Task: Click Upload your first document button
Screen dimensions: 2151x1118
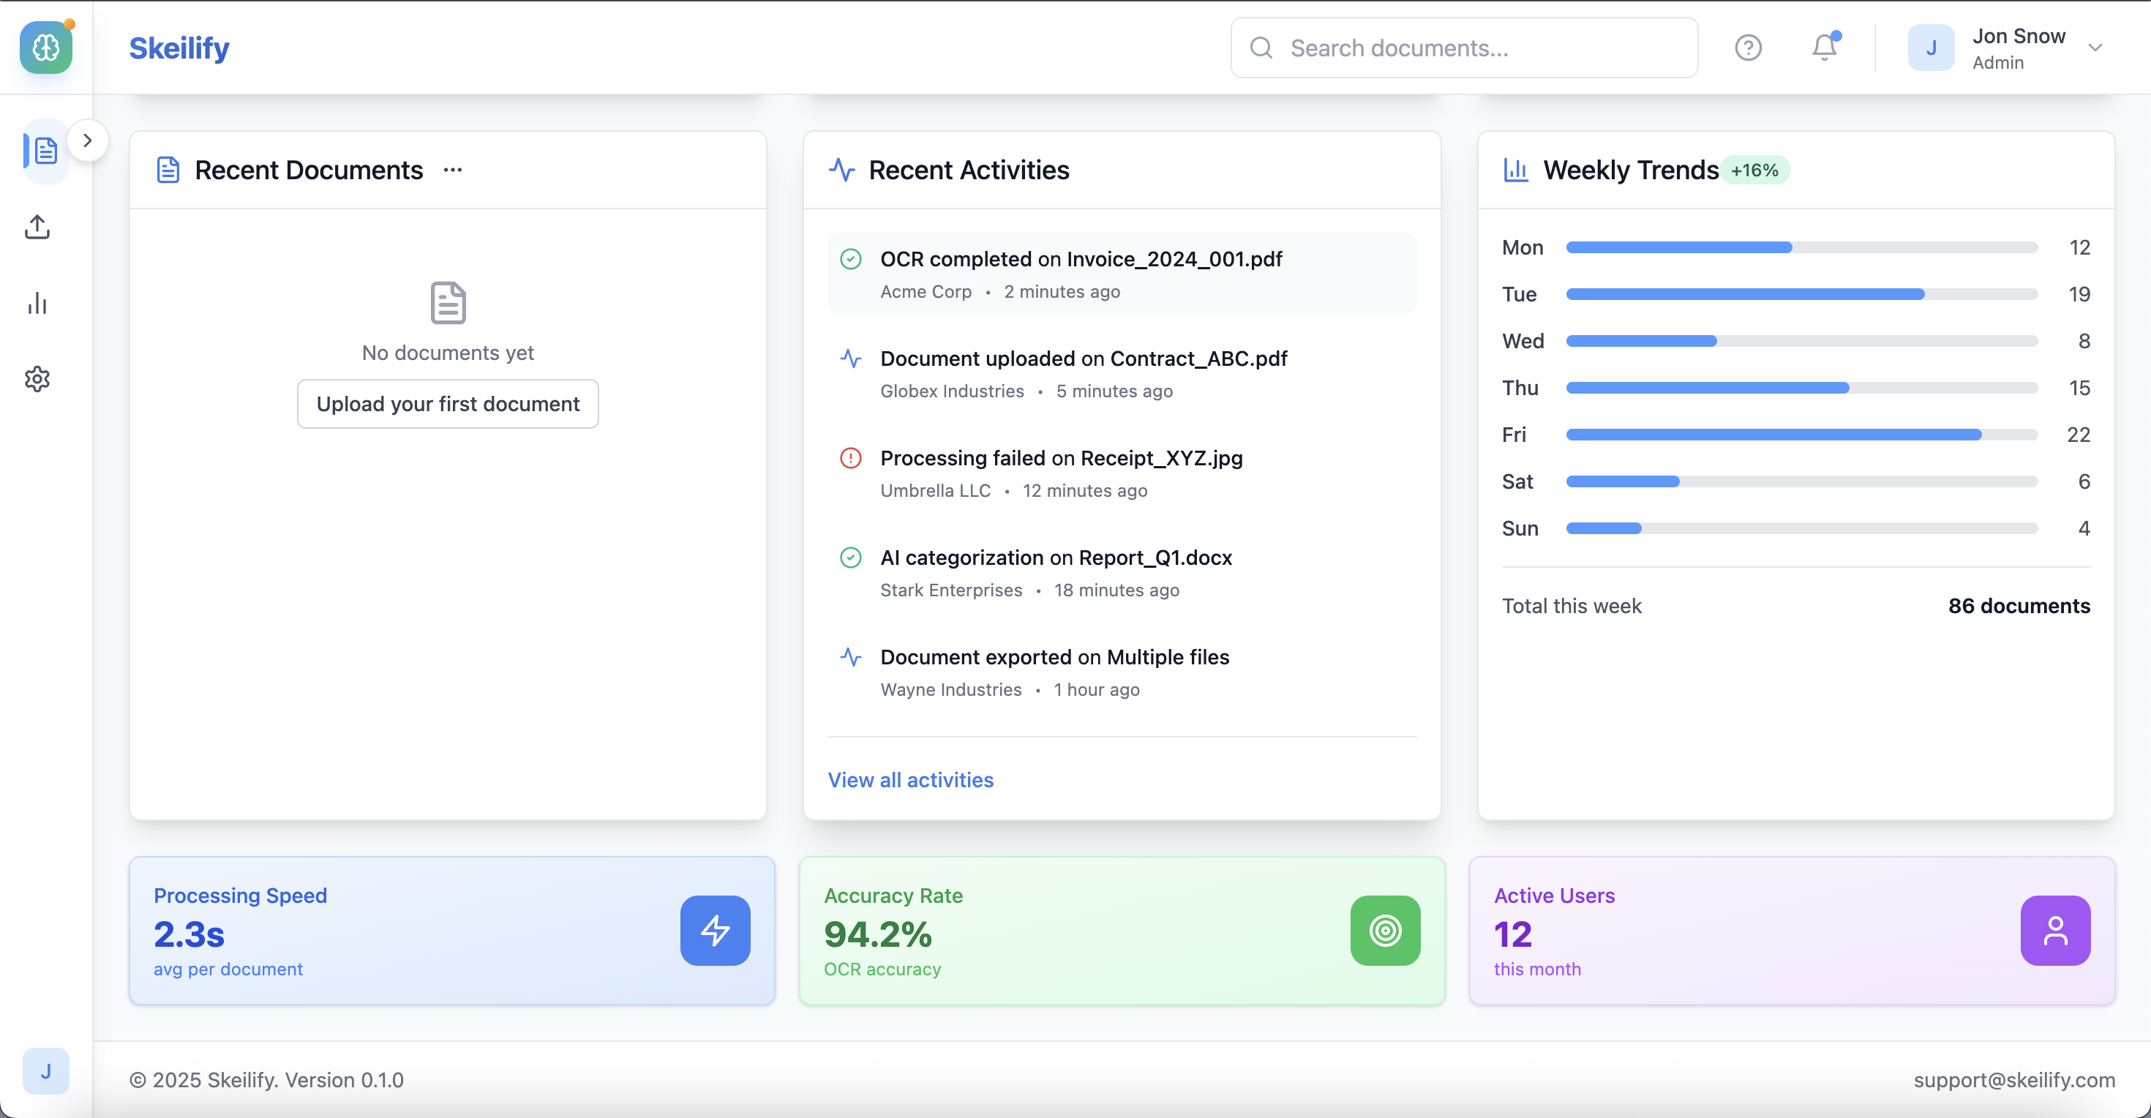Action: click(x=448, y=404)
